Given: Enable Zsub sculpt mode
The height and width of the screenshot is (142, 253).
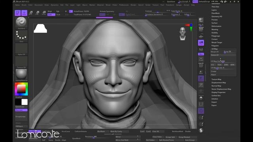Looking at the screenshot, I should 58,15.
